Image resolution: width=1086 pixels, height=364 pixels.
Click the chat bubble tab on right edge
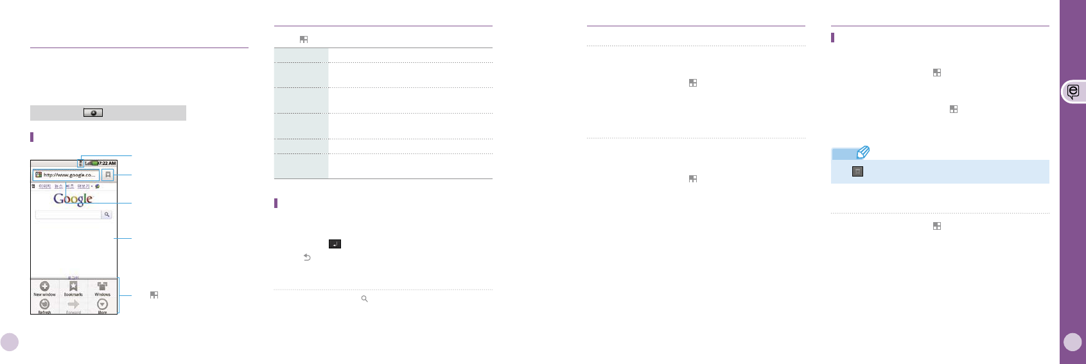click(x=1073, y=91)
